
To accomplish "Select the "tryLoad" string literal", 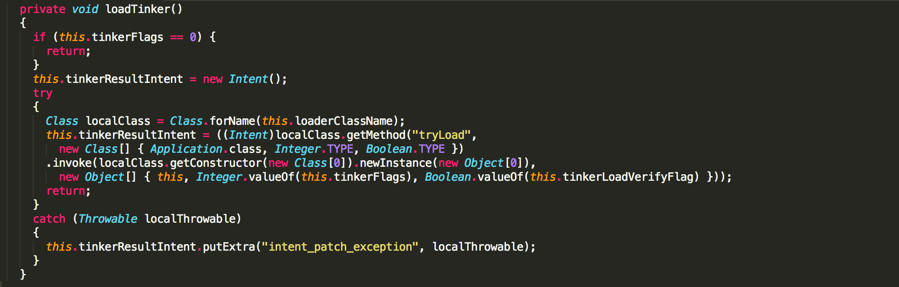I will point(441,135).
